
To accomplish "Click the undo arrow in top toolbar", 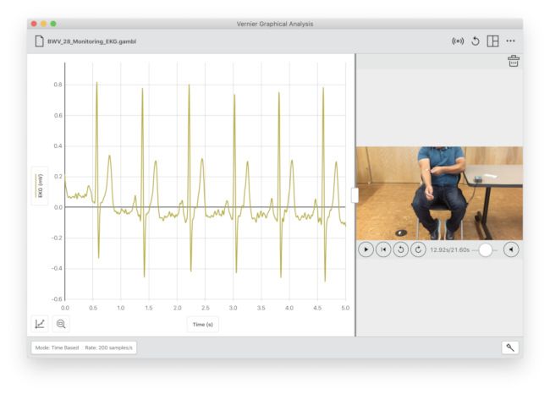I will (x=476, y=41).
